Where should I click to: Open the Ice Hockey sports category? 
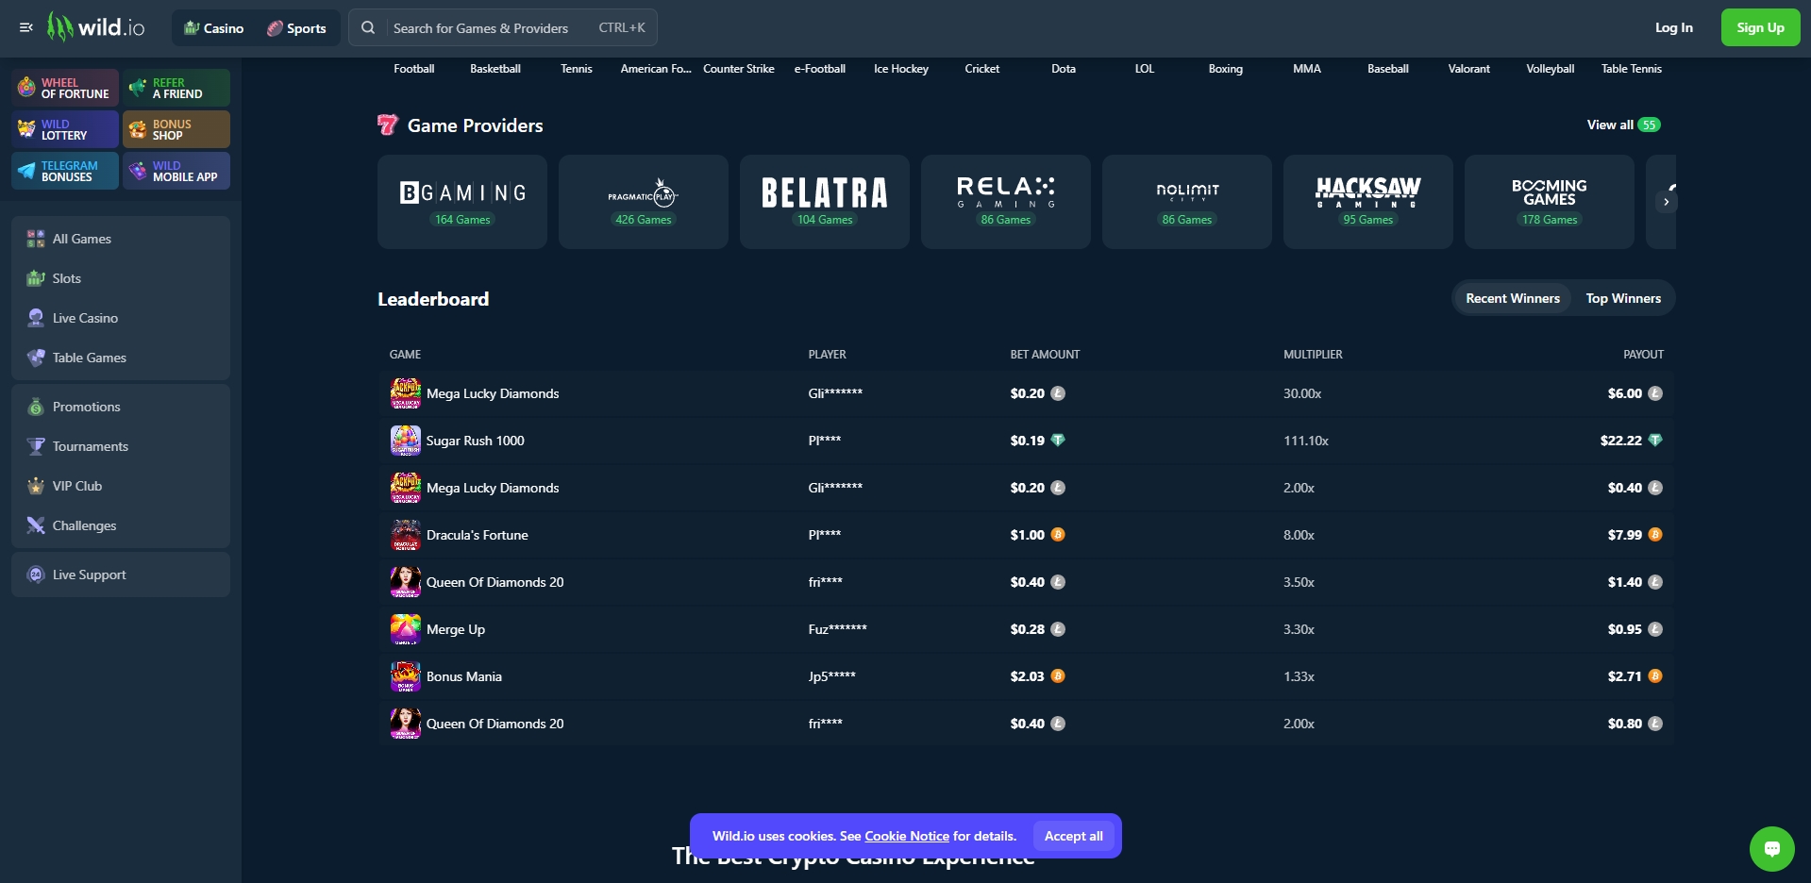click(x=901, y=69)
